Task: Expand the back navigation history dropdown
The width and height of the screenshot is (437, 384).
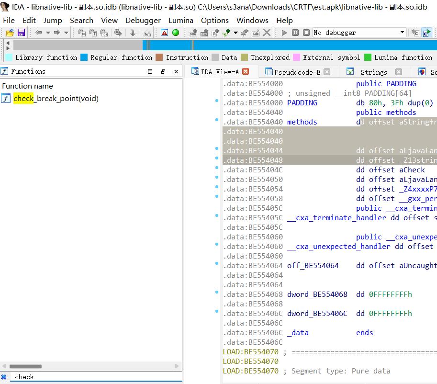Action: (x=48, y=33)
